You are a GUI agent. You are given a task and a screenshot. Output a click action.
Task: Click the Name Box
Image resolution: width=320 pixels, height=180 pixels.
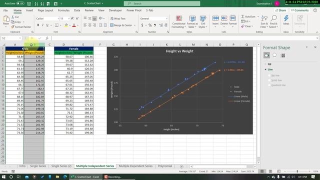click(11, 38)
